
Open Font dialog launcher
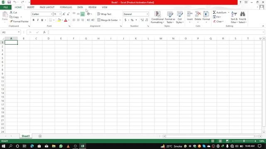(69, 26)
